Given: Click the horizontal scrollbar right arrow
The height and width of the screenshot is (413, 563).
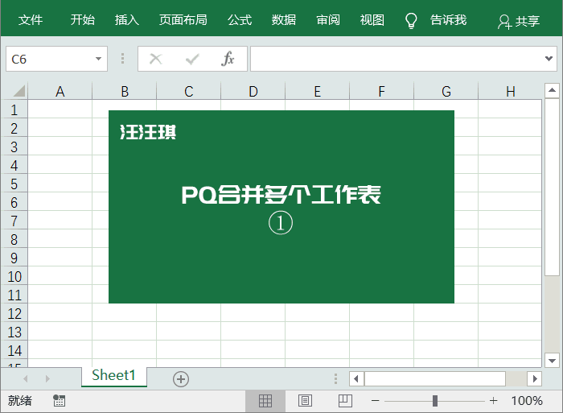Looking at the screenshot, I should [535, 378].
